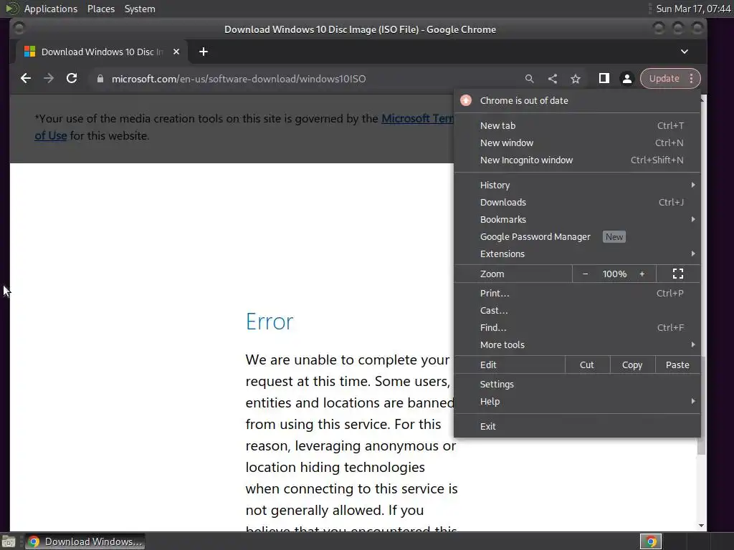Click the lock site info icon
This screenshot has width=734, height=550.
click(x=100, y=79)
